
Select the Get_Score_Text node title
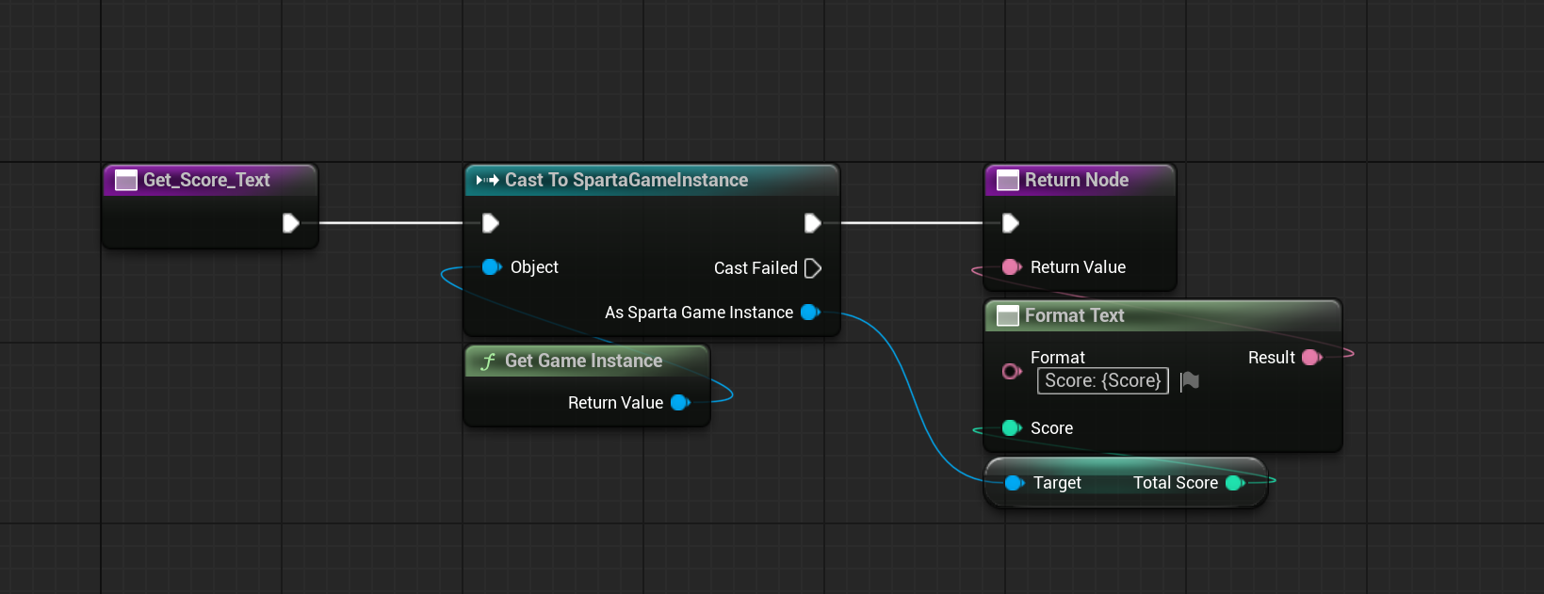[x=206, y=180]
